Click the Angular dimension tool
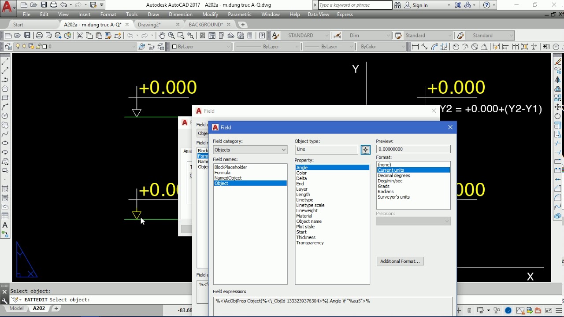564x317 pixels. 485,47
